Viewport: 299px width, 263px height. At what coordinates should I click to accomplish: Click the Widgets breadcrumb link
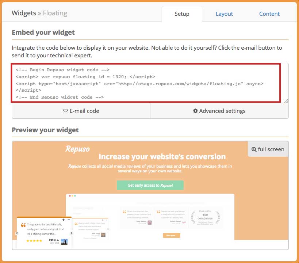[x=24, y=13]
